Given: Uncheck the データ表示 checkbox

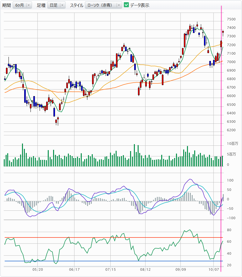Looking at the screenshot, I should click(126, 5).
